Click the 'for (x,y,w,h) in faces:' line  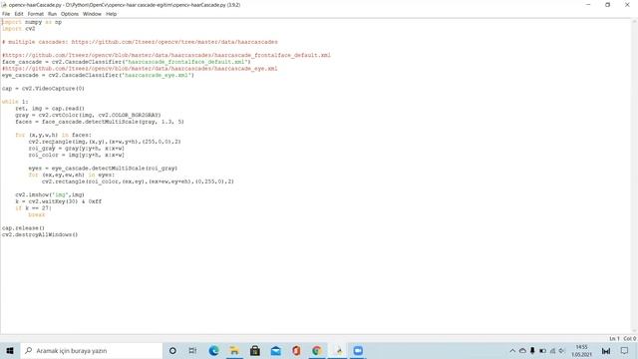coord(53,135)
